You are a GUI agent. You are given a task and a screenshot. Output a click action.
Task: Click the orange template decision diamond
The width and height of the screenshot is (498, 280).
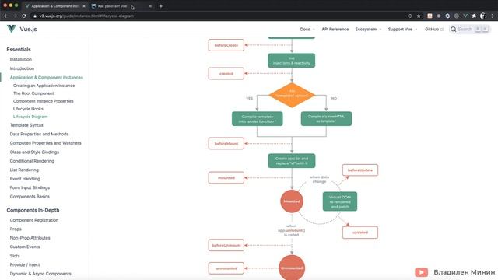click(x=292, y=95)
